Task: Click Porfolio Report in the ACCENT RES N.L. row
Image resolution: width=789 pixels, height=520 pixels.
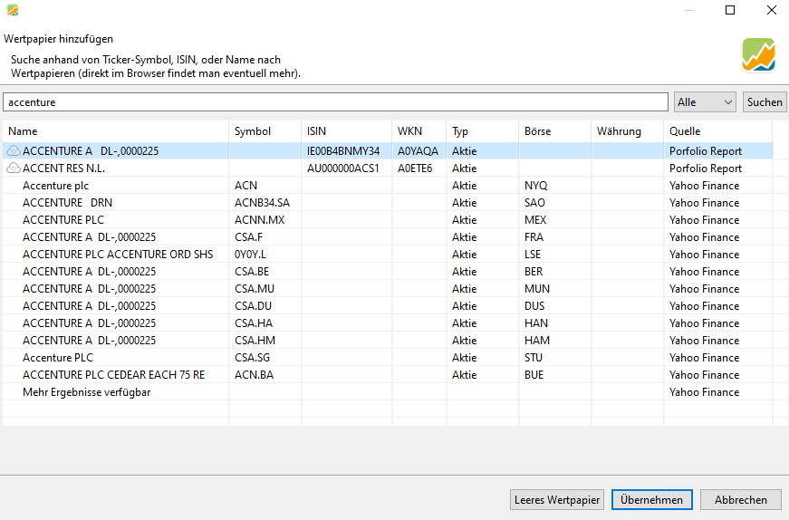Action: click(x=706, y=169)
